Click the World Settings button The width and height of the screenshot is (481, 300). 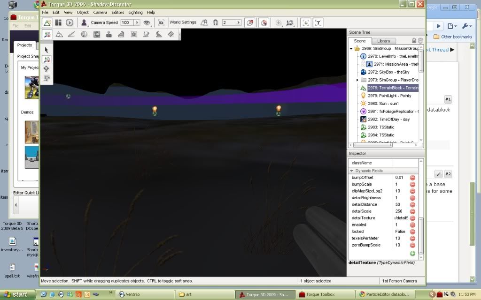183,22
